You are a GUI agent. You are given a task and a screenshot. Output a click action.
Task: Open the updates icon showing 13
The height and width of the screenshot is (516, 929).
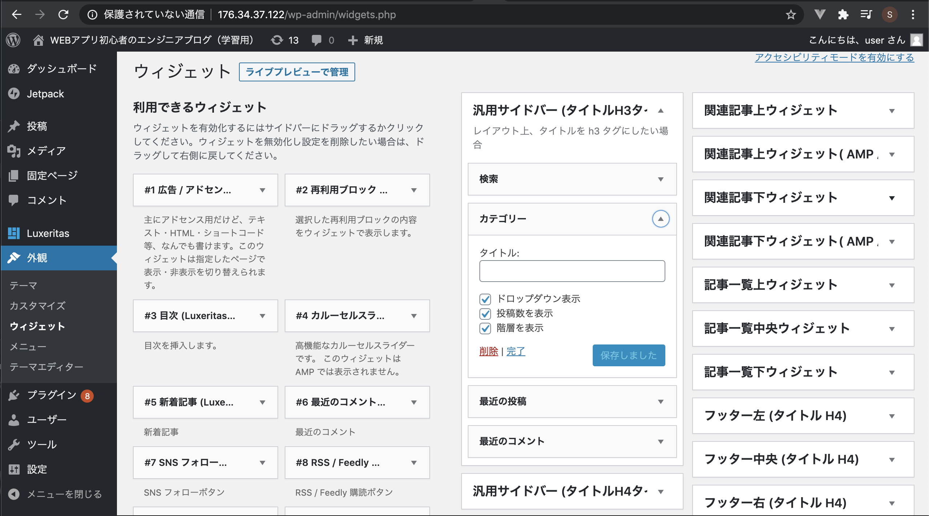(277, 40)
